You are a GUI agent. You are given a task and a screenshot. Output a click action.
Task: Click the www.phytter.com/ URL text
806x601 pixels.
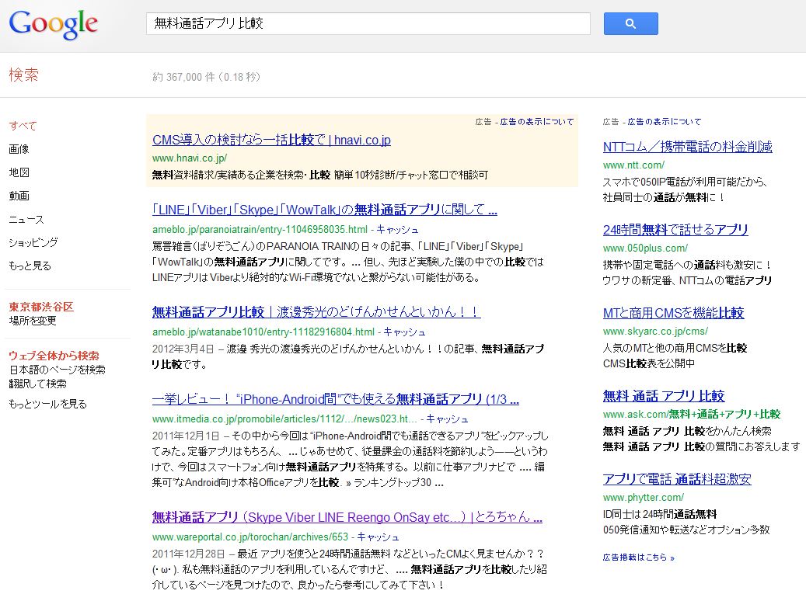coord(644,498)
